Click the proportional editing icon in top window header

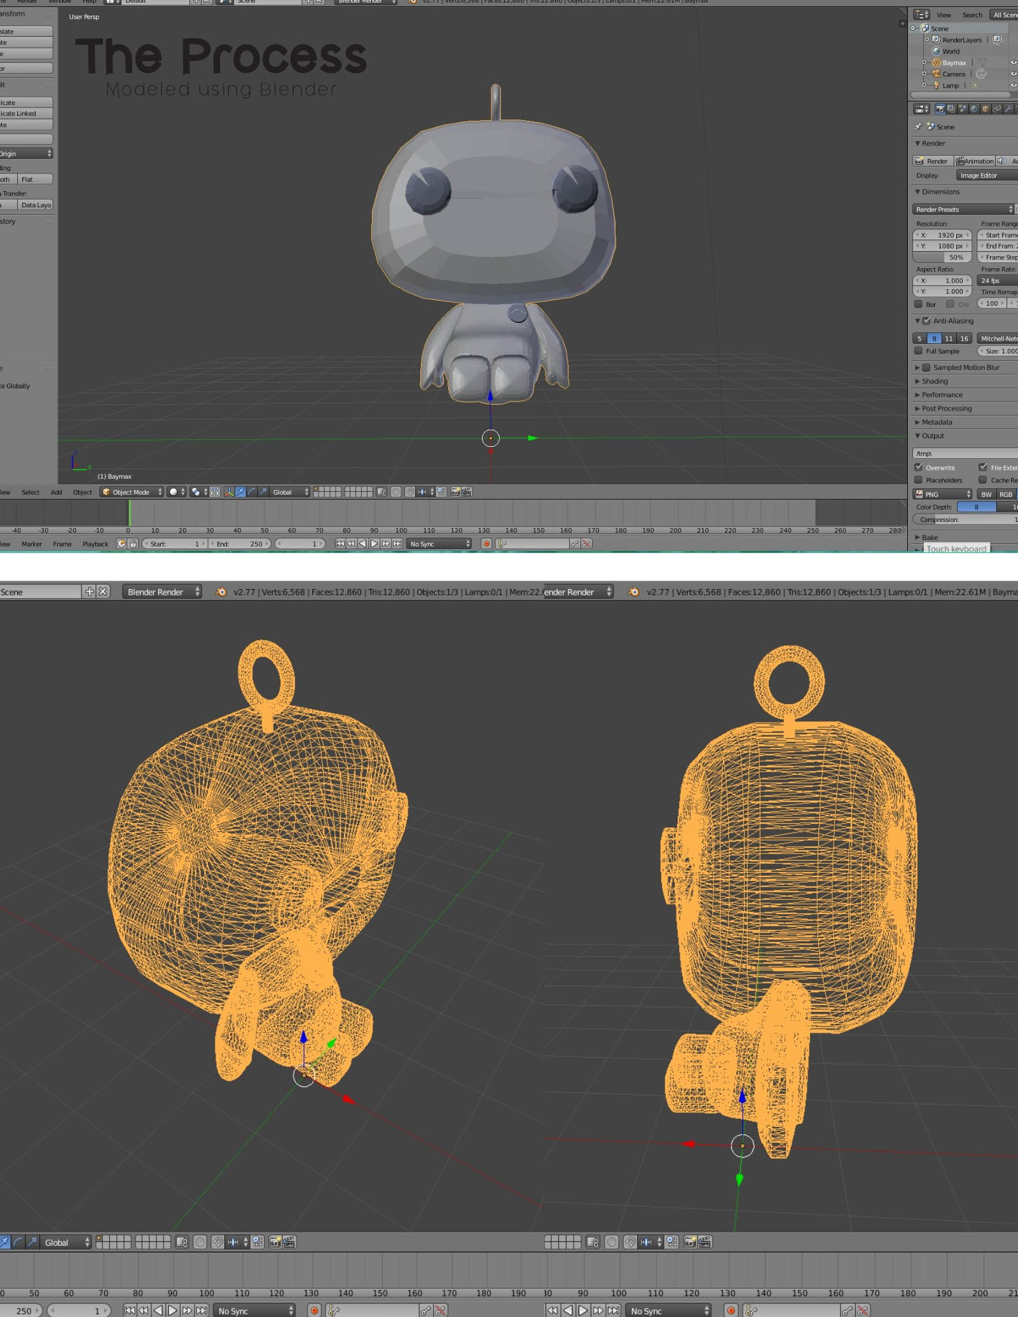tap(396, 492)
